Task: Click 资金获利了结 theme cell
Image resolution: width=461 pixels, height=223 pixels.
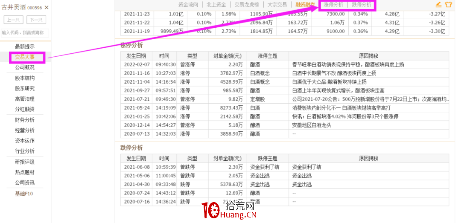Action: (x=265, y=167)
